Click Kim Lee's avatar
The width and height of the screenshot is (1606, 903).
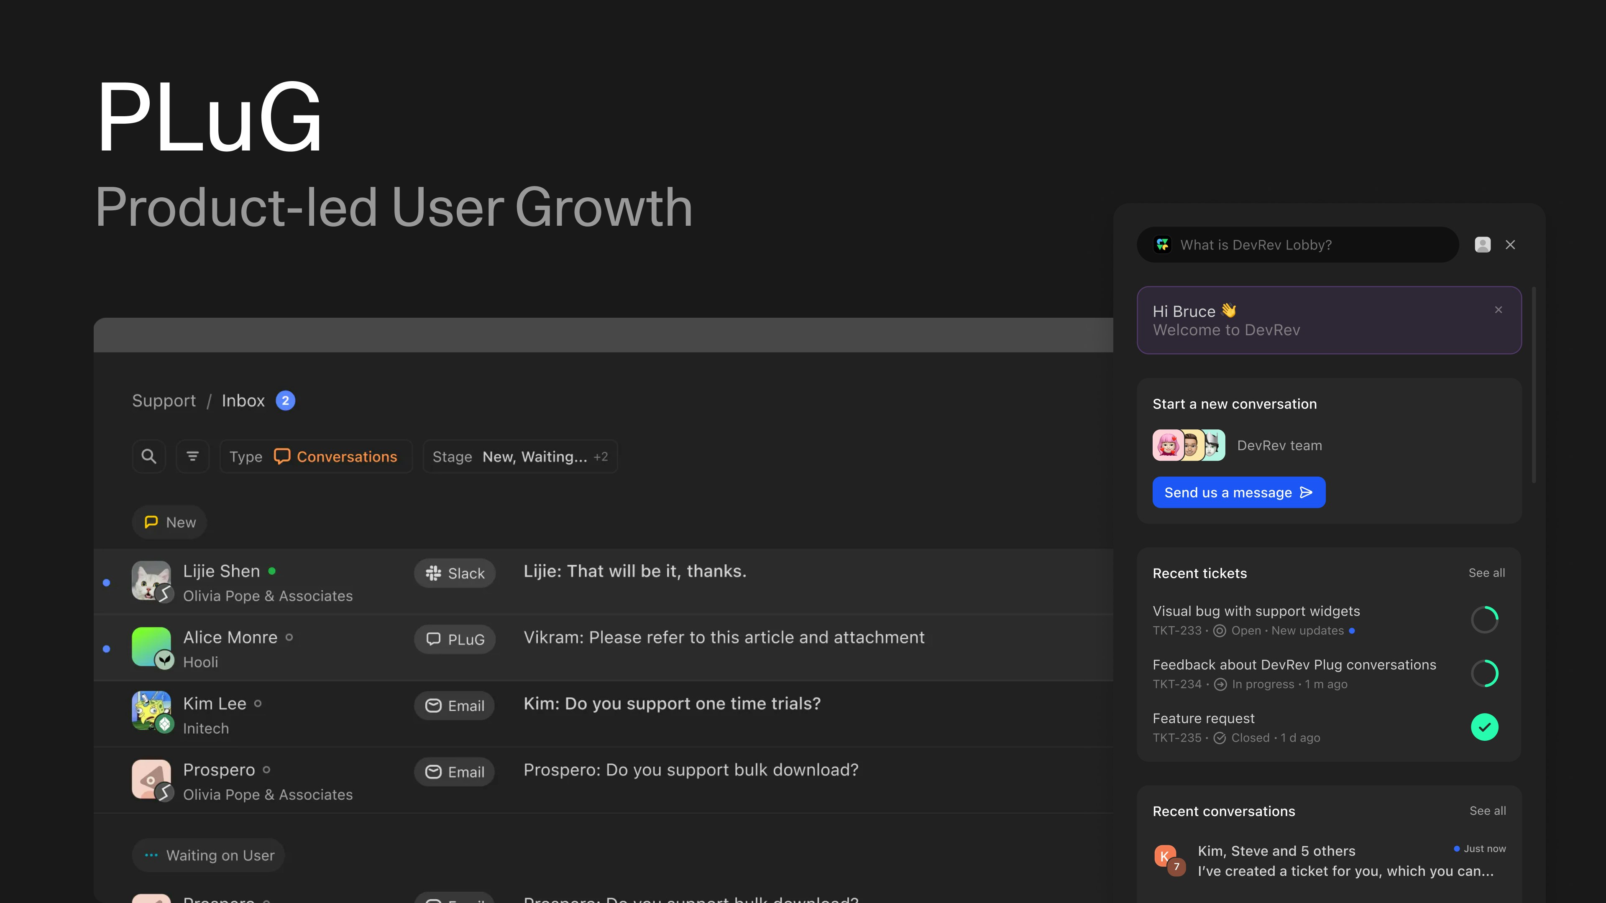[x=151, y=710]
